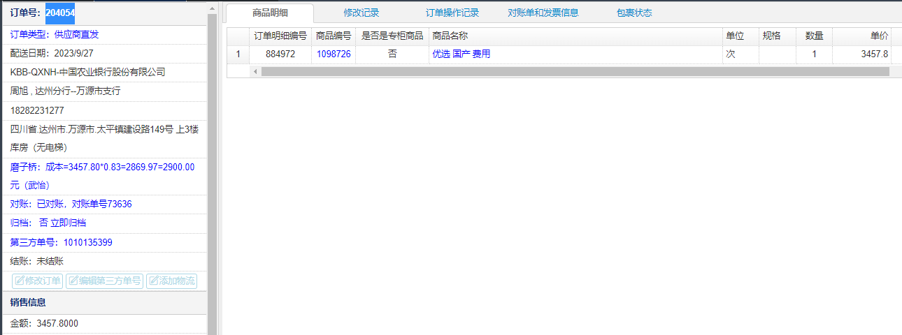Switch to the 商品明细 tab
Screen dimensions: 902x335
270,13
